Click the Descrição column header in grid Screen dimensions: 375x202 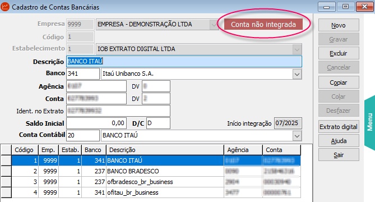pos(165,150)
